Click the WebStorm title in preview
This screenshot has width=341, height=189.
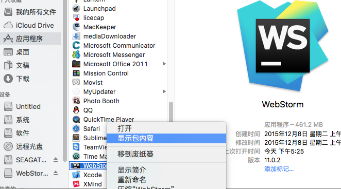(283, 104)
